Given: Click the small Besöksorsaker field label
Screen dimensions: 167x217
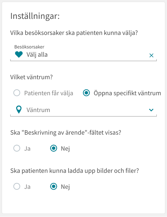Looking at the screenshot, I should pyautogui.click(x=29, y=47).
